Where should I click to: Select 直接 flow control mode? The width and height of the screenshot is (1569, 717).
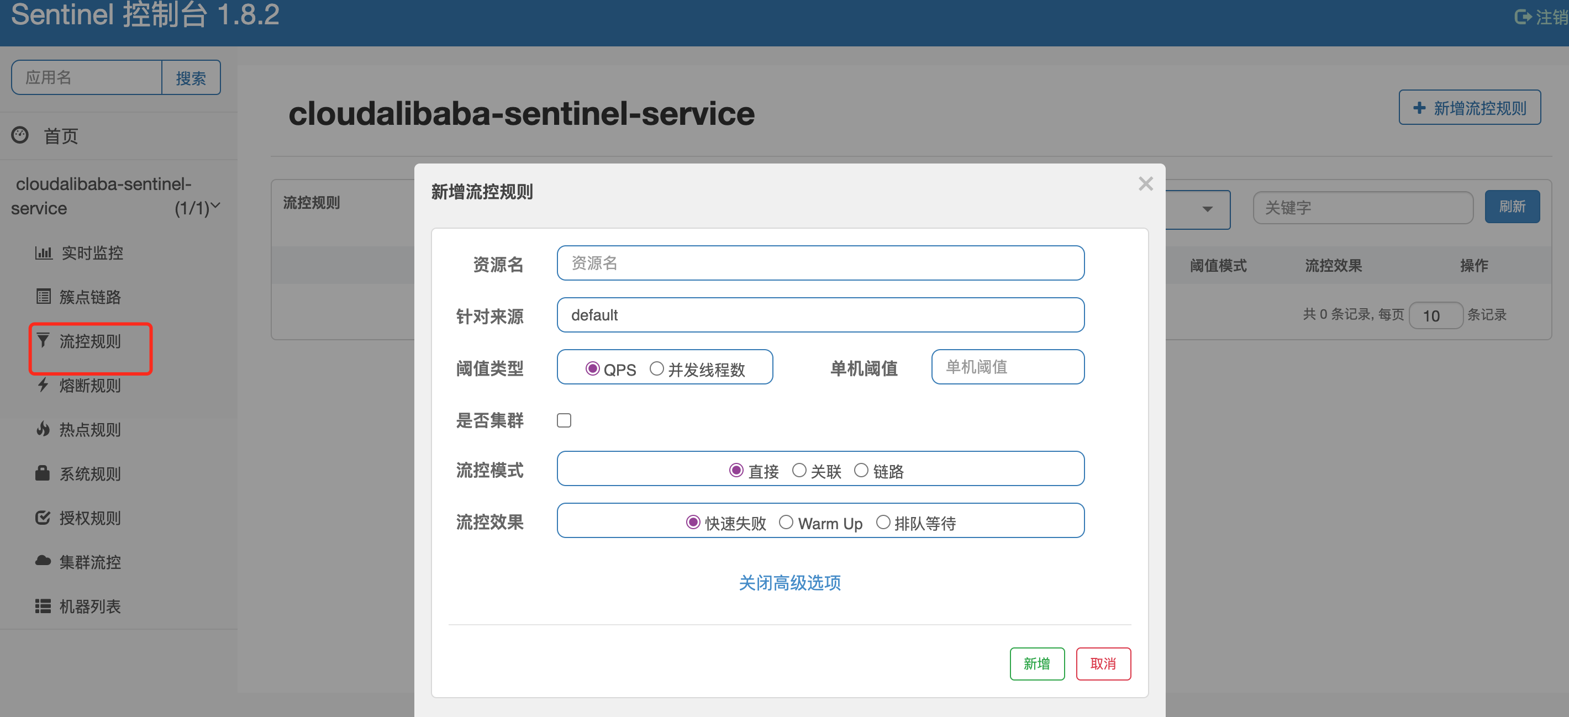pyautogui.click(x=736, y=470)
